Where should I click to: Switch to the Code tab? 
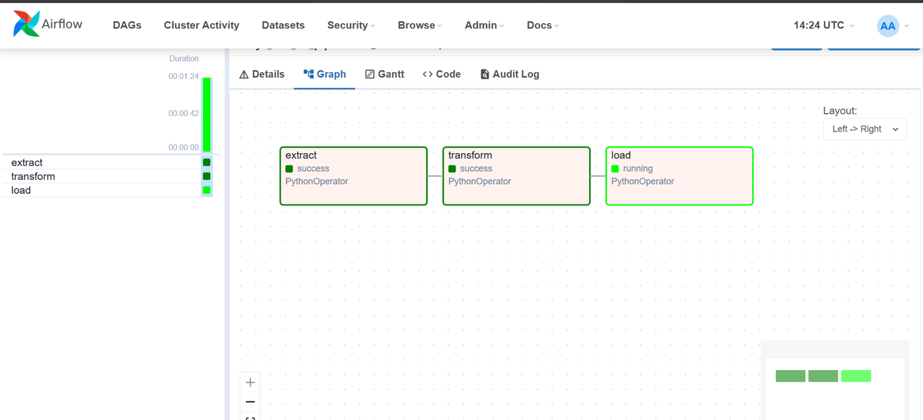pyautogui.click(x=442, y=75)
